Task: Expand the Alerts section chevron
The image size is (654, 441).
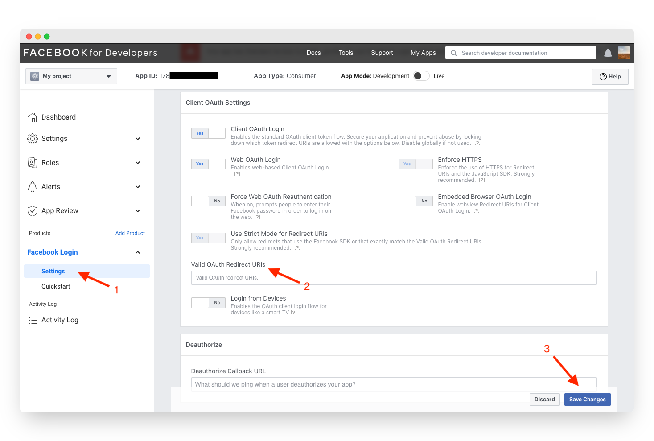Action: click(x=138, y=187)
